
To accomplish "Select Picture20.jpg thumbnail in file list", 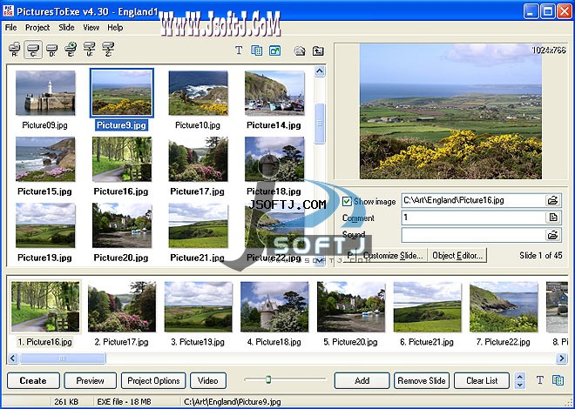I will tap(122, 225).
